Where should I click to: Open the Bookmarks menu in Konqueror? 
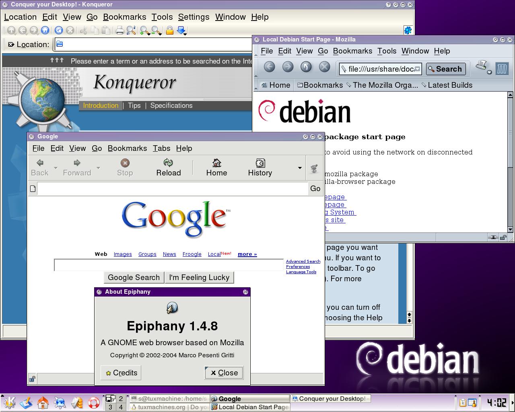click(x=125, y=17)
